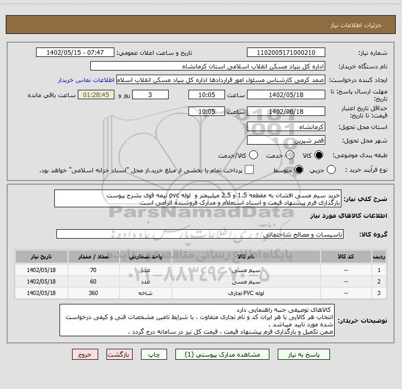This screenshot has width=402, height=389.
Task: Click the request creator name field
Action: pos(221,80)
